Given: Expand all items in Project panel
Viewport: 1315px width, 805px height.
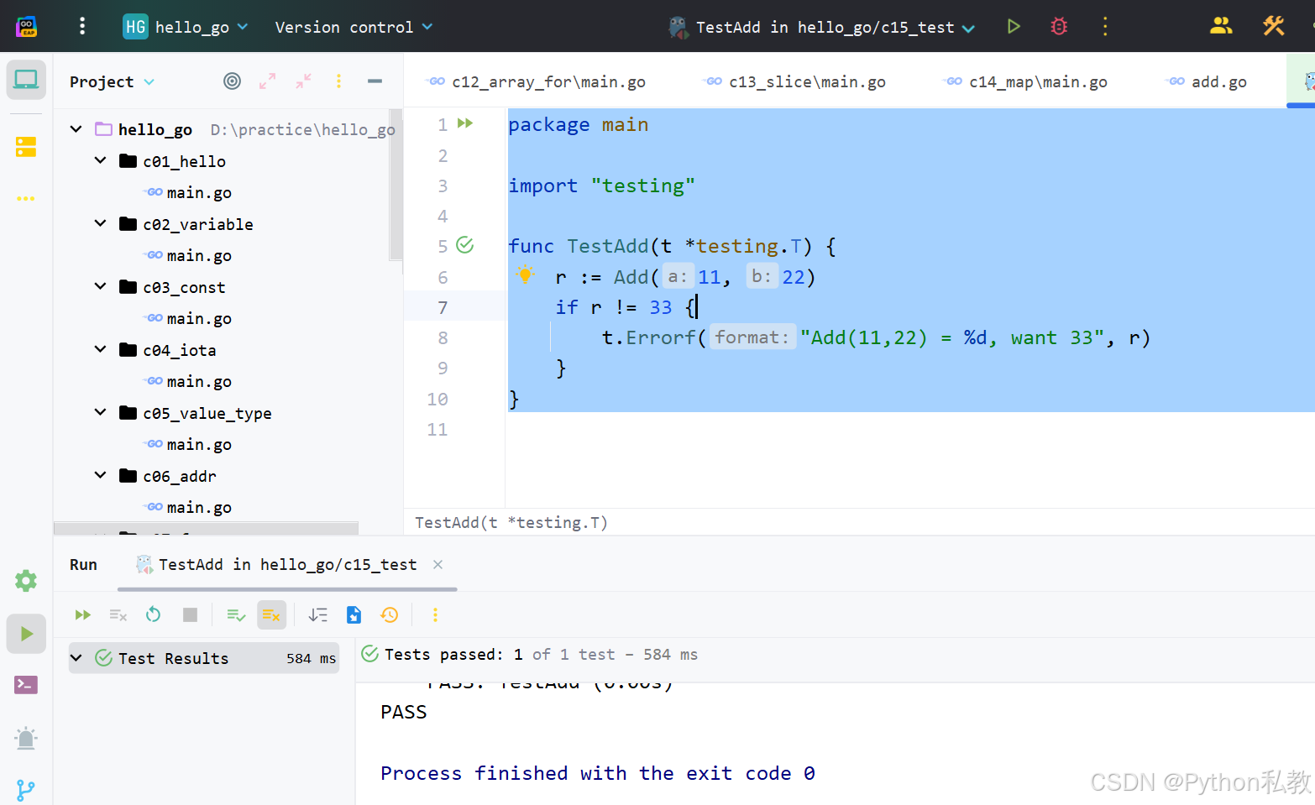Looking at the screenshot, I should pos(267,81).
